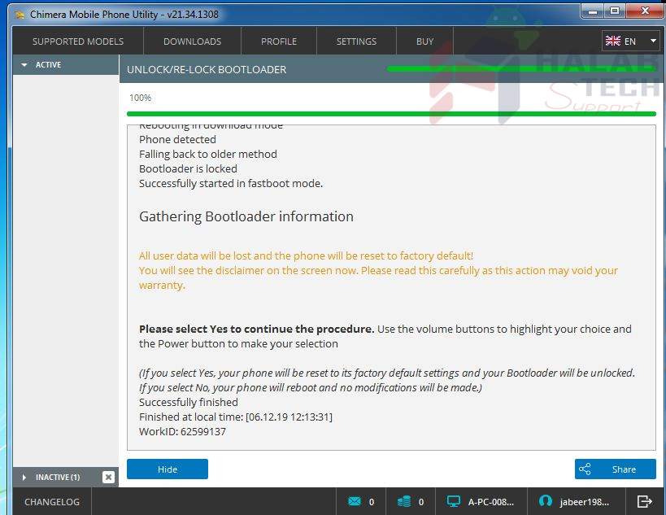Click the credits coins icon
This screenshot has height=515, width=666.
click(404, 501)
